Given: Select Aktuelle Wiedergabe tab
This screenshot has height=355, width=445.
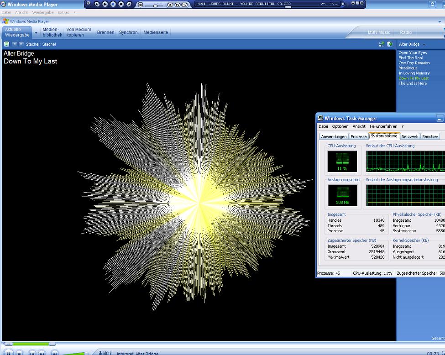Looking at the screenshot, I should coord(17,32).
